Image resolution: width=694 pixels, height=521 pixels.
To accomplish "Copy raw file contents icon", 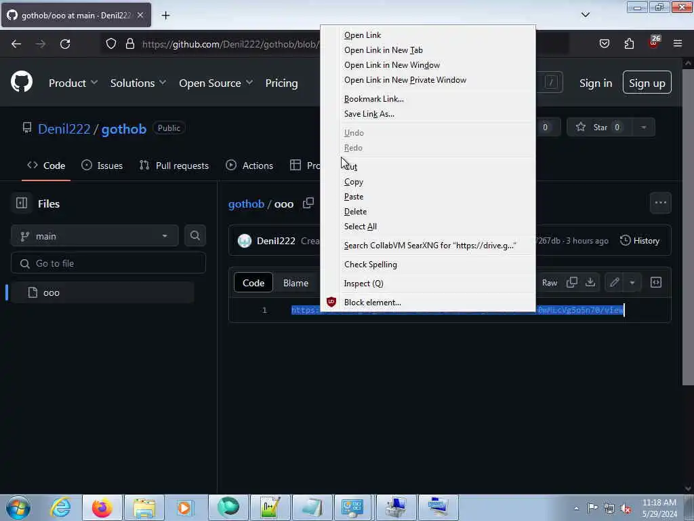I will tap(572, 282).
